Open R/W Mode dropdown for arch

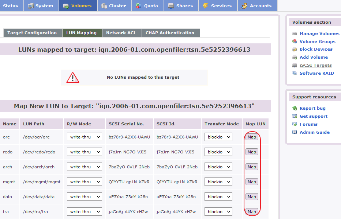click(x=85, y=167)
